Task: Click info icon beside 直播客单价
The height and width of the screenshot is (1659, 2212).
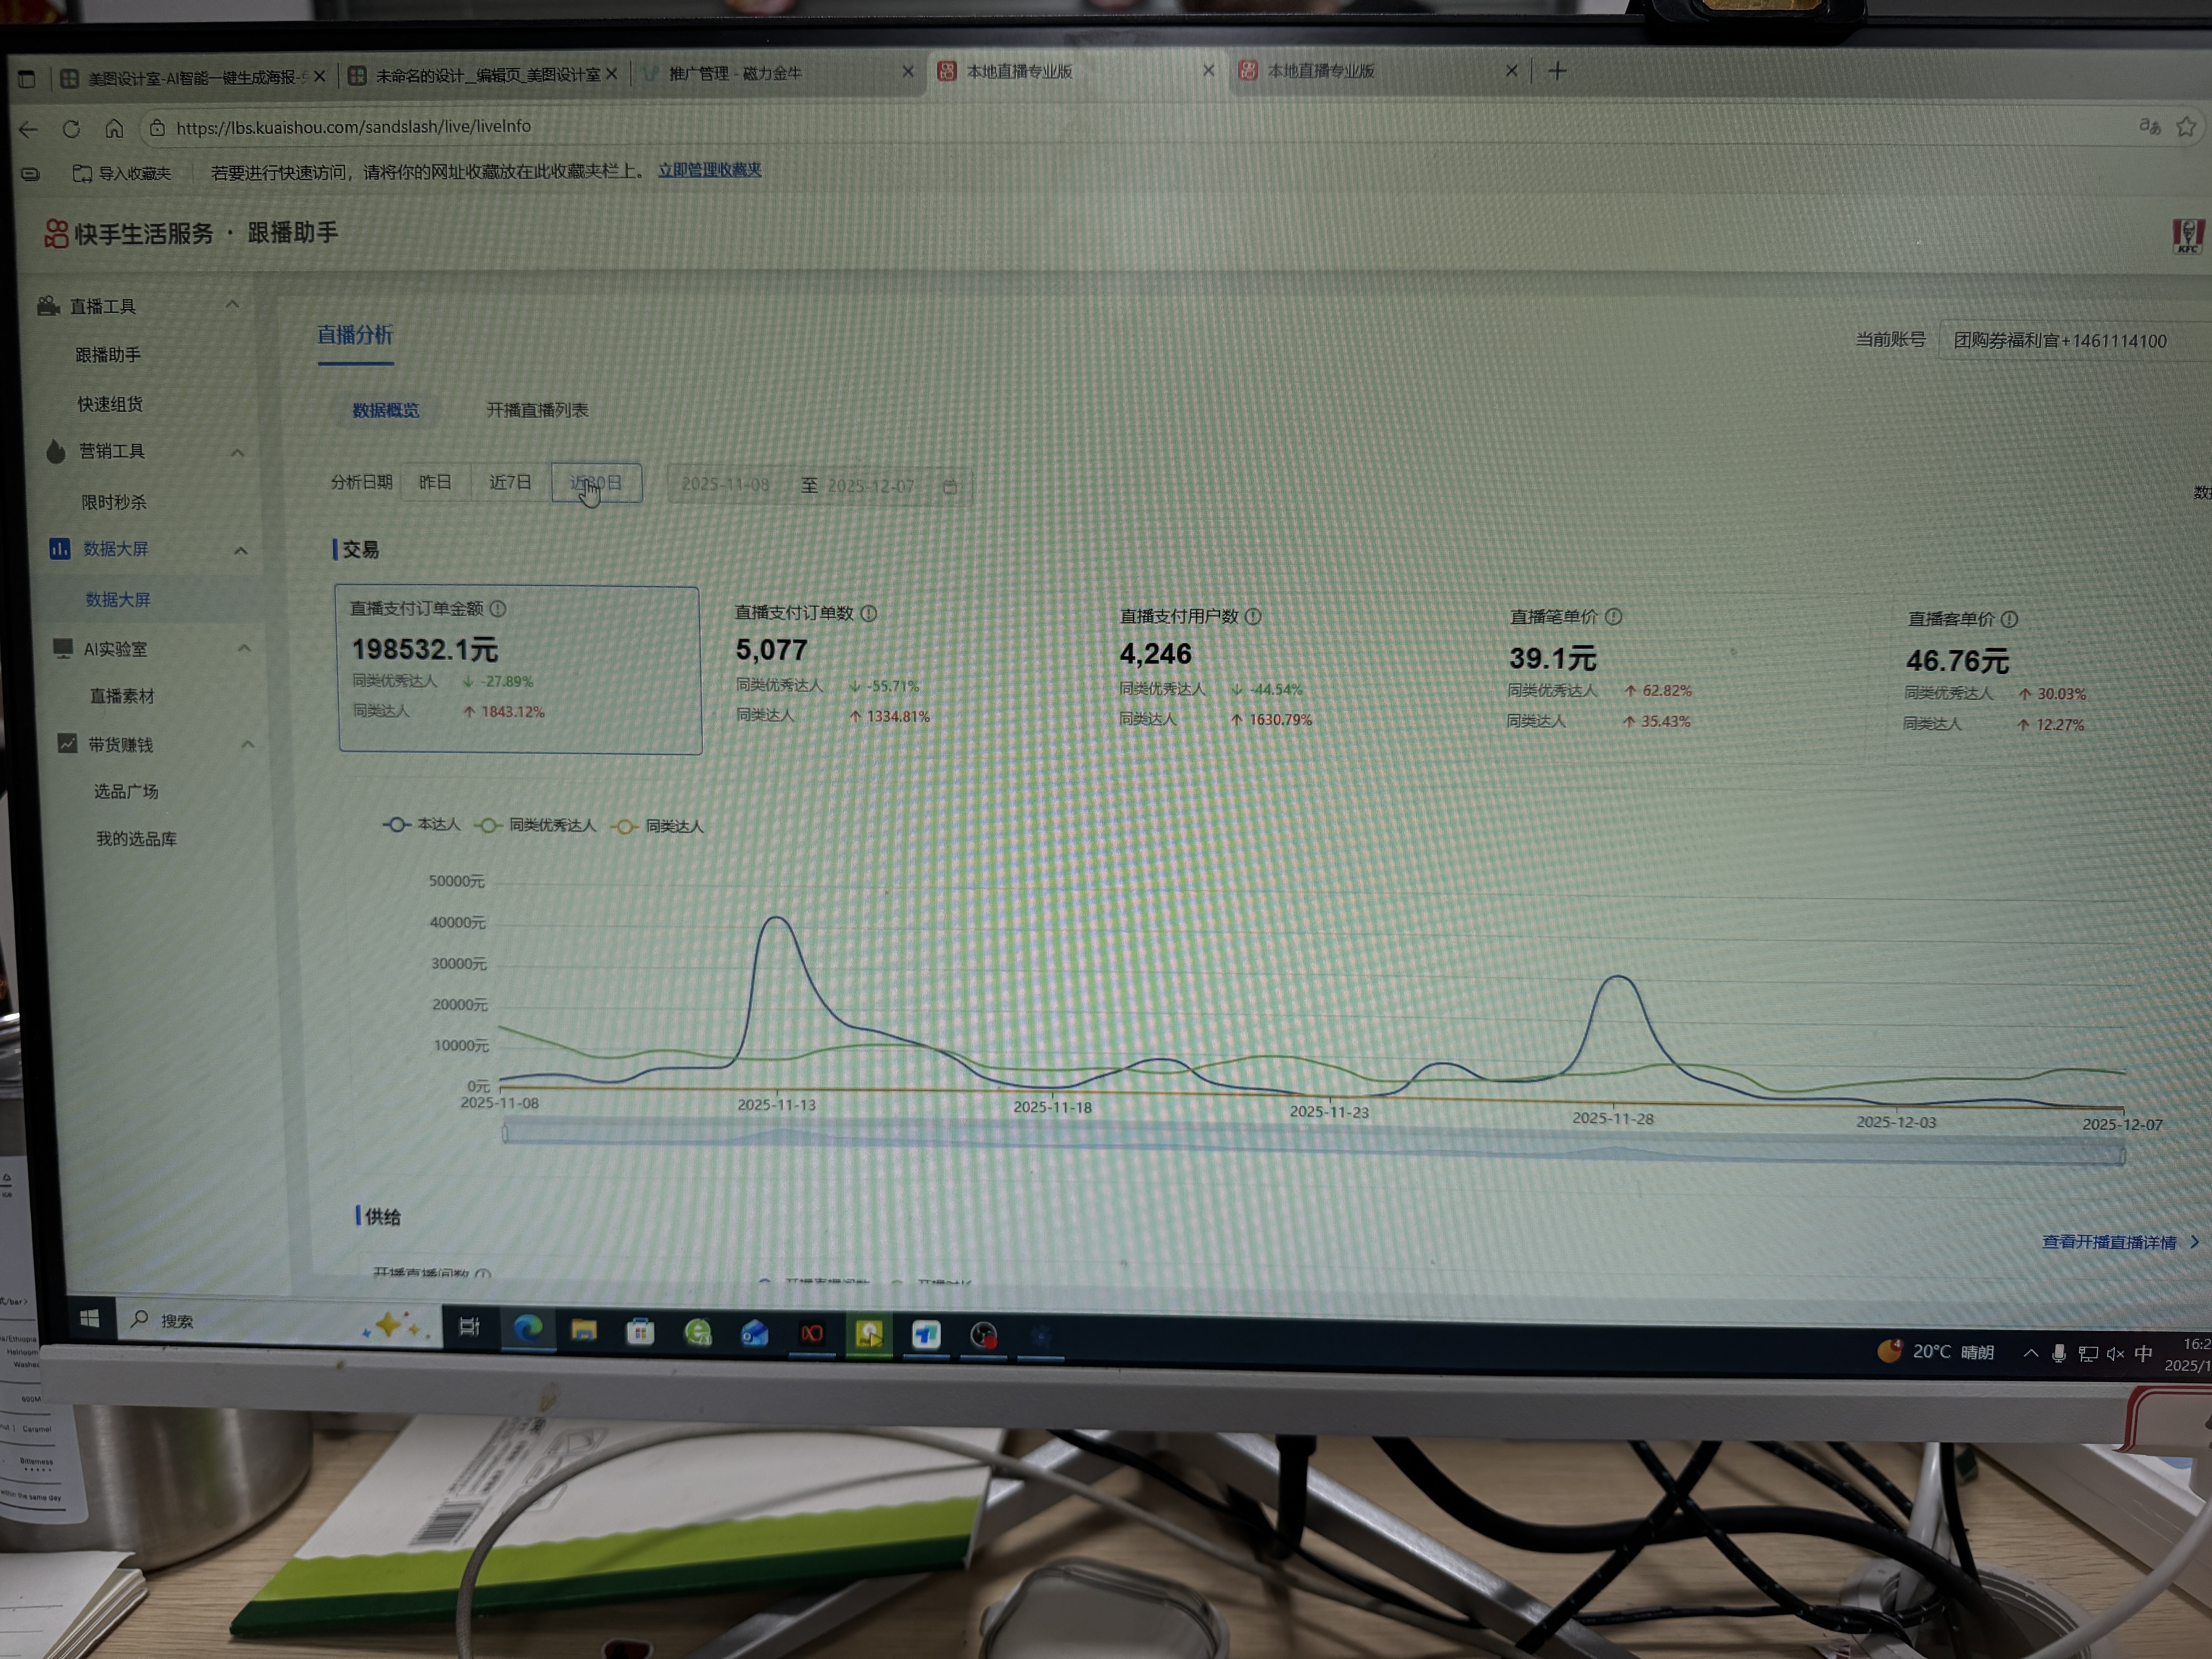Action: click(x=2010, y=620)
